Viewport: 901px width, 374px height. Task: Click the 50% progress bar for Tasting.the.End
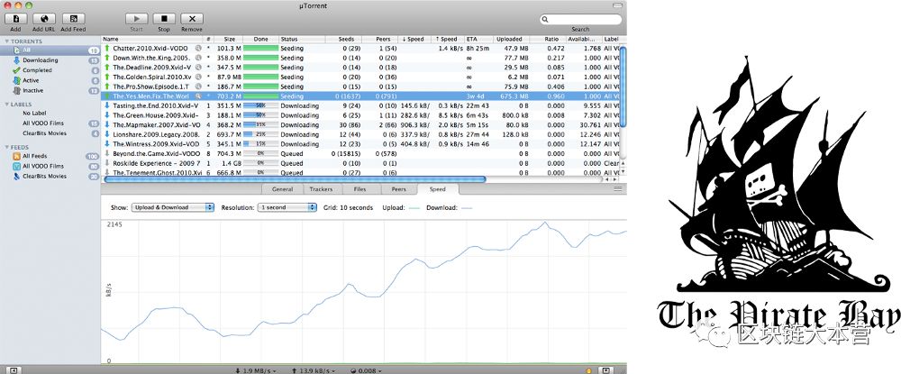[x=261, y=105]
